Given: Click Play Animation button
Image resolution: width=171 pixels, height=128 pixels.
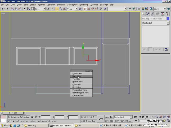Looking at the screenshot, I should click(144, 117).
